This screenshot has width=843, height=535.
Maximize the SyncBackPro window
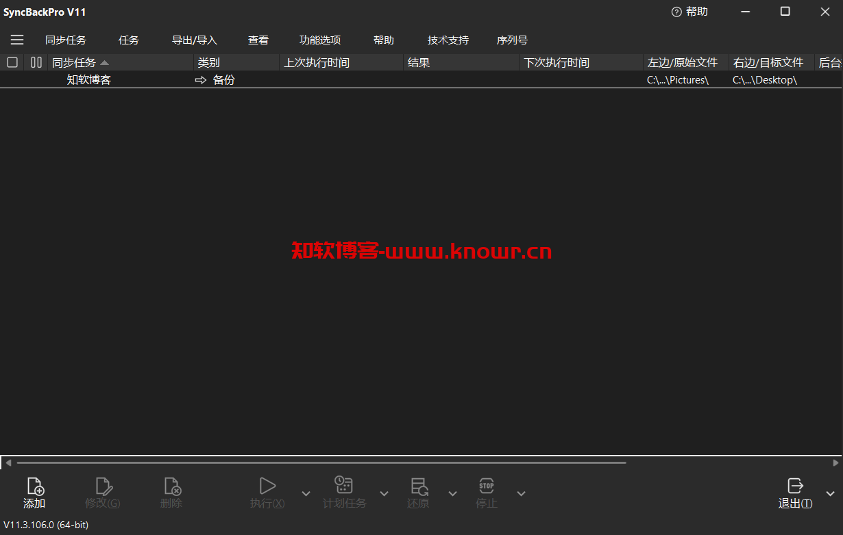pyautogui.click(x=785, y=12)
